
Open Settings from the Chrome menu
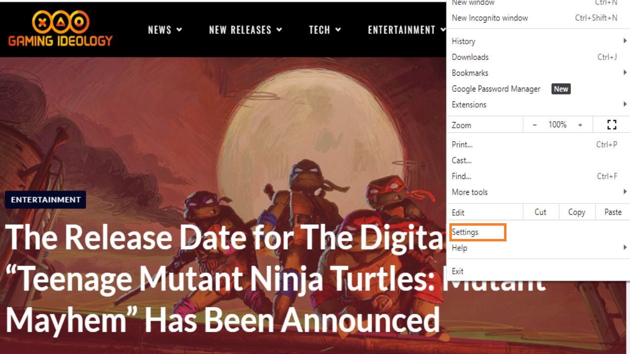coord(537,232)
